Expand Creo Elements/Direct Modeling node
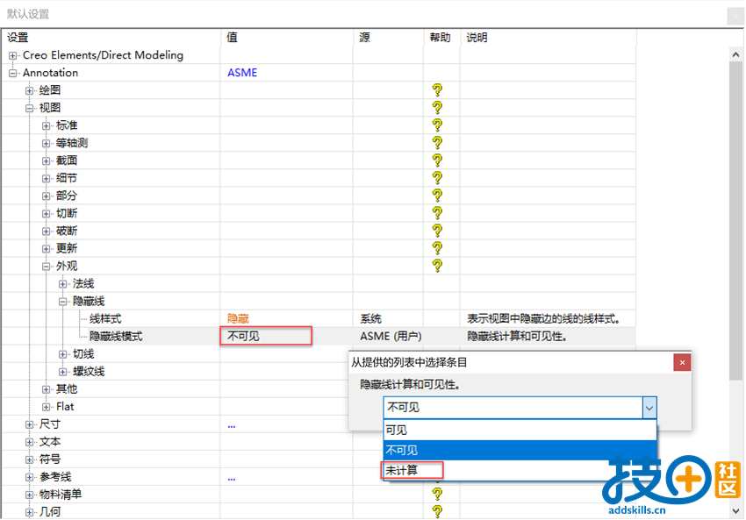The width and height of the screenshot is (746, 520). 13,55
